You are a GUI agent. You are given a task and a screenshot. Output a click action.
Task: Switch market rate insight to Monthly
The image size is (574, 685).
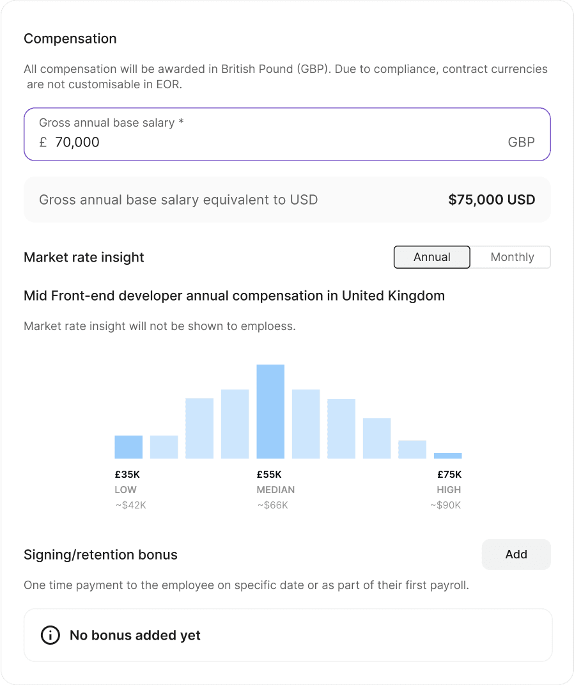pyautogui.click(x=511, y=257)
